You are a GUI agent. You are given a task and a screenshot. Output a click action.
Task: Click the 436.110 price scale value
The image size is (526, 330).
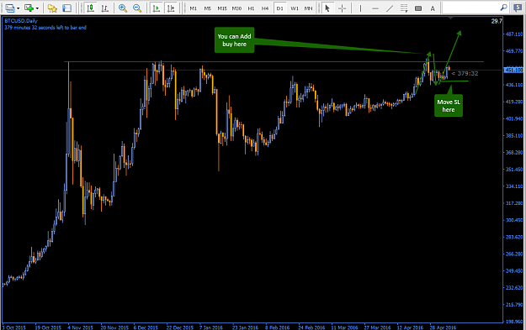[514, 85]
